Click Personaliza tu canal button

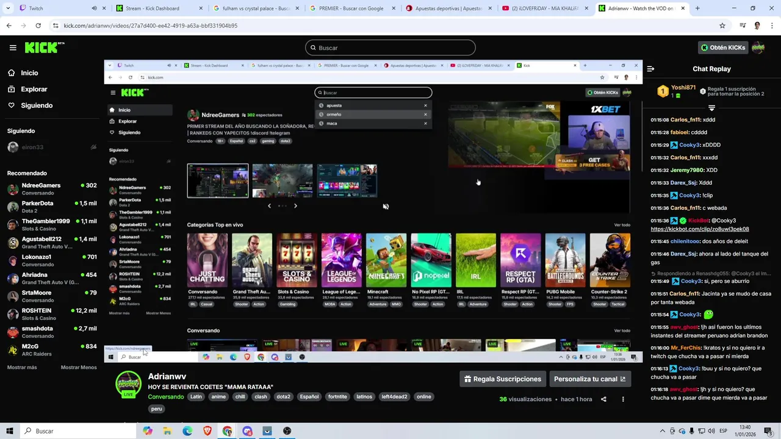[589, 379]
